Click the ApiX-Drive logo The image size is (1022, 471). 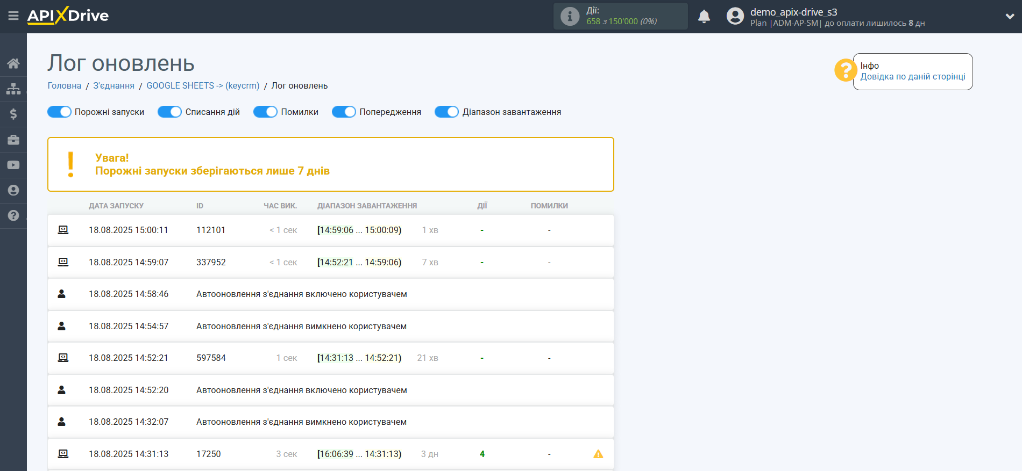tap(68, 16)
